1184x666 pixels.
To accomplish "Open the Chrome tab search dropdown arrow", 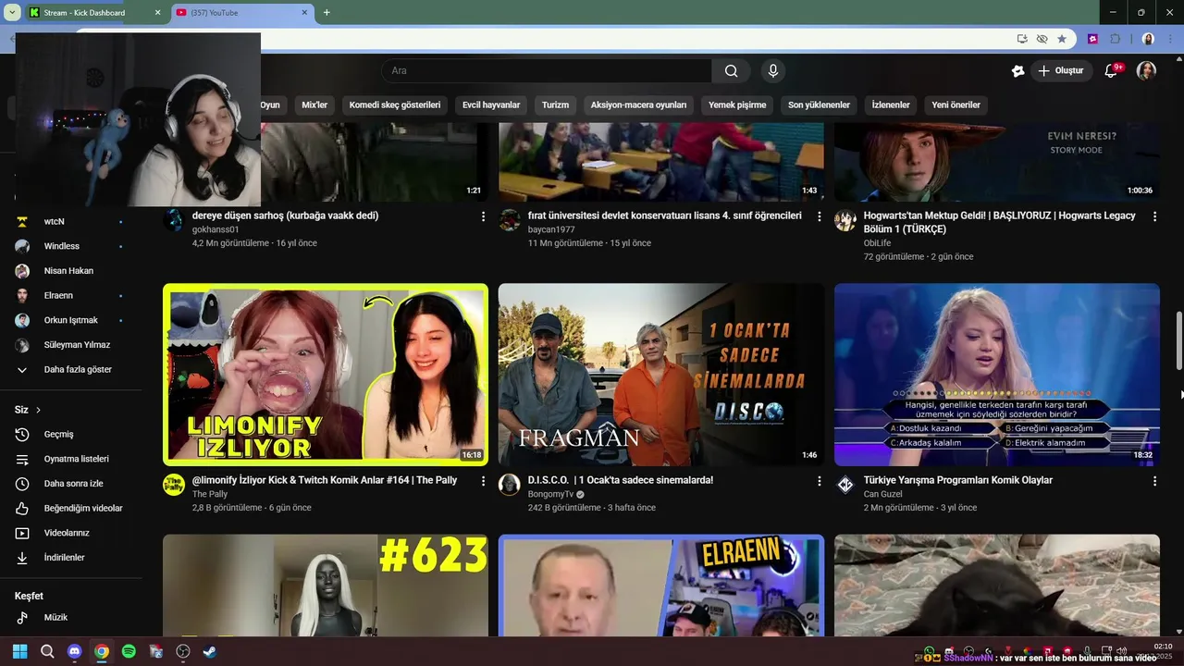I will 12,12.
